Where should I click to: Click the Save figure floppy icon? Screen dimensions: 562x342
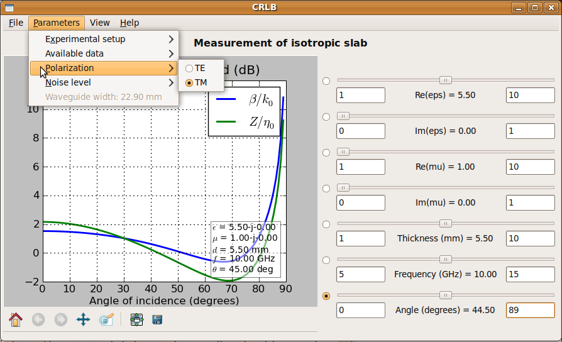pos(157,319)
